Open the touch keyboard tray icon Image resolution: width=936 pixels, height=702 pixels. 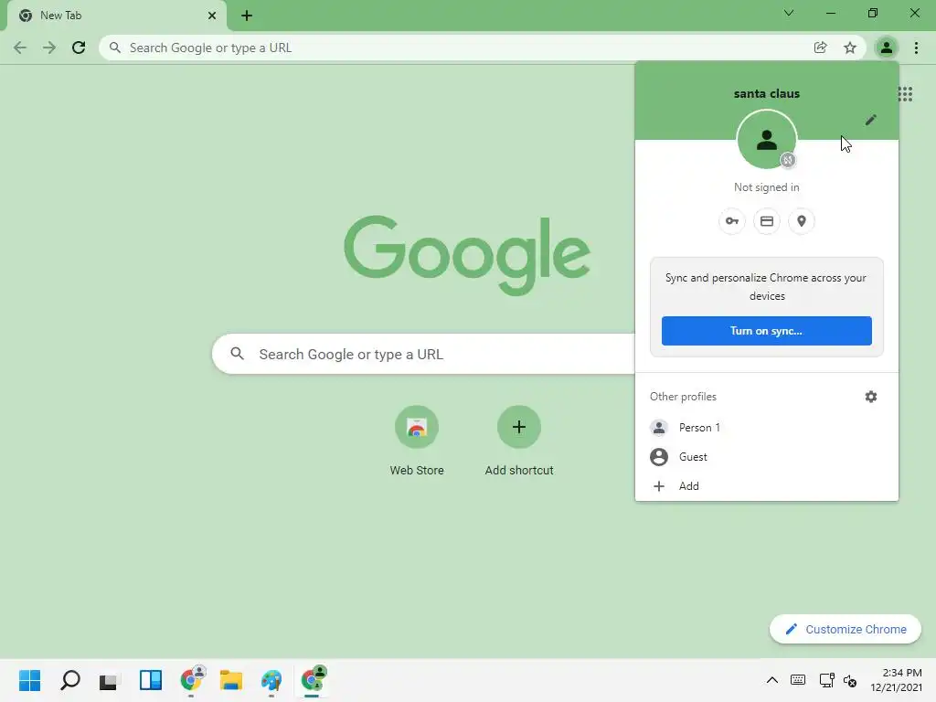tap(797, 680)
